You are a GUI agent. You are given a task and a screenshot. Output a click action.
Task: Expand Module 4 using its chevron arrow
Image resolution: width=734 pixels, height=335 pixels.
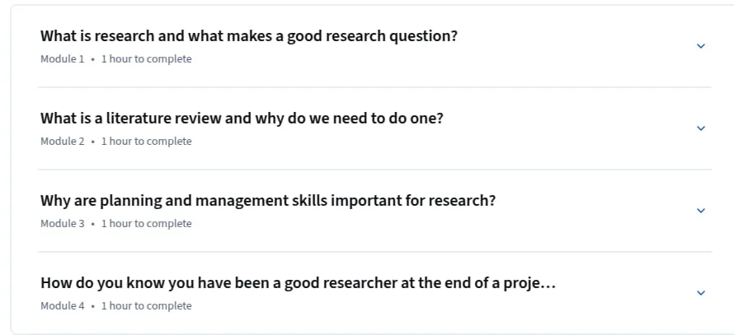click(x=701, y=292)
